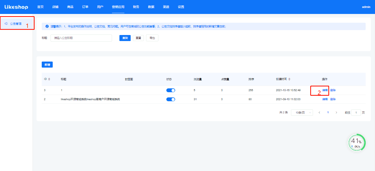
Task: Open 渠道 in the top menu
Action: click(x=166, y=7)
